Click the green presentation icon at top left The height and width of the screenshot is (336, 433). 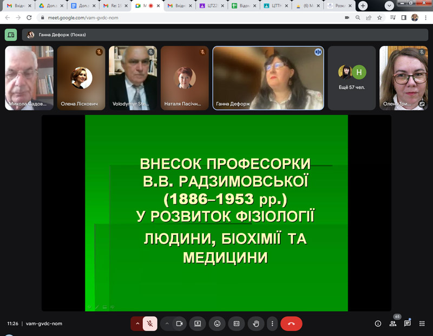11,35
